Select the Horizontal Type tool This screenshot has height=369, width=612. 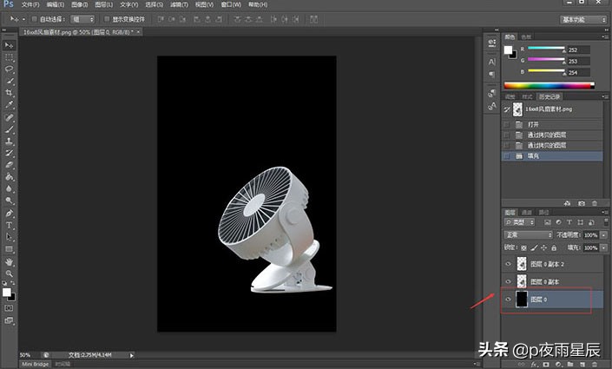pos(9,224)
